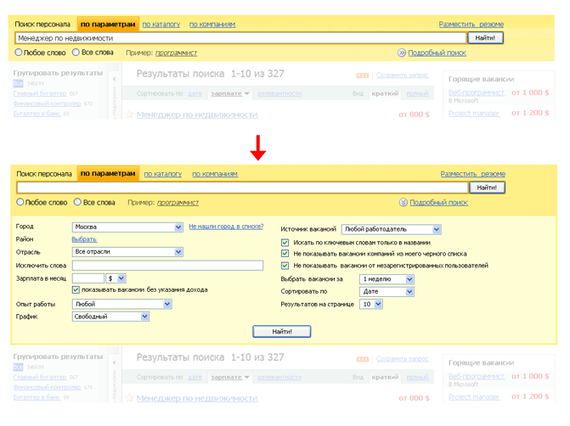Open Менеджер по недвижимости result link in upper results

pyautogui.click(x=197, y=115)
